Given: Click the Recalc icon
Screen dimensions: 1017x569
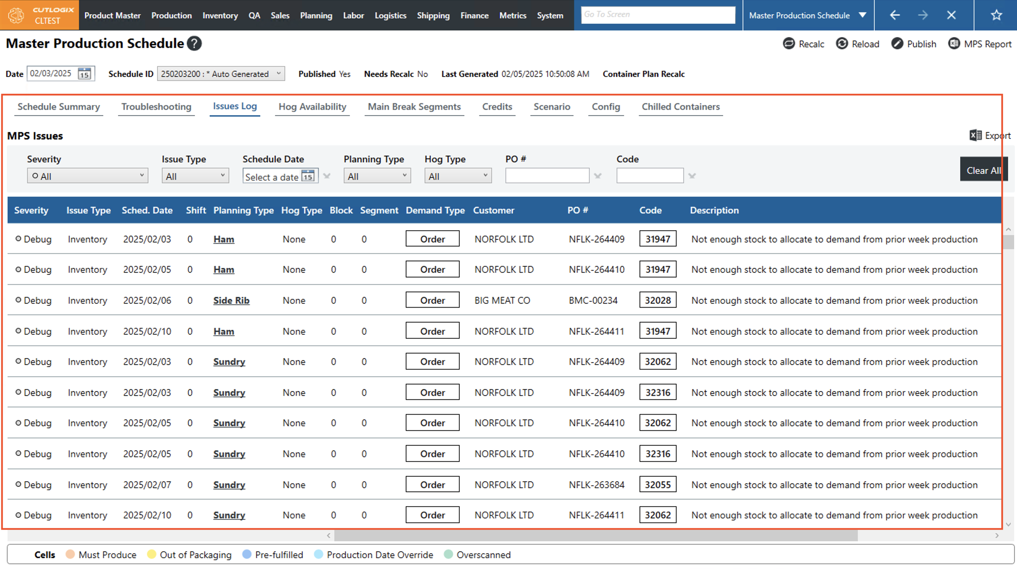Looking at the screenshot, I should pos(789,43).
